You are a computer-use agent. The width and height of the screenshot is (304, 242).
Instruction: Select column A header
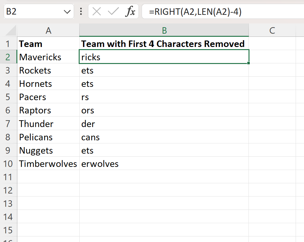48,30
